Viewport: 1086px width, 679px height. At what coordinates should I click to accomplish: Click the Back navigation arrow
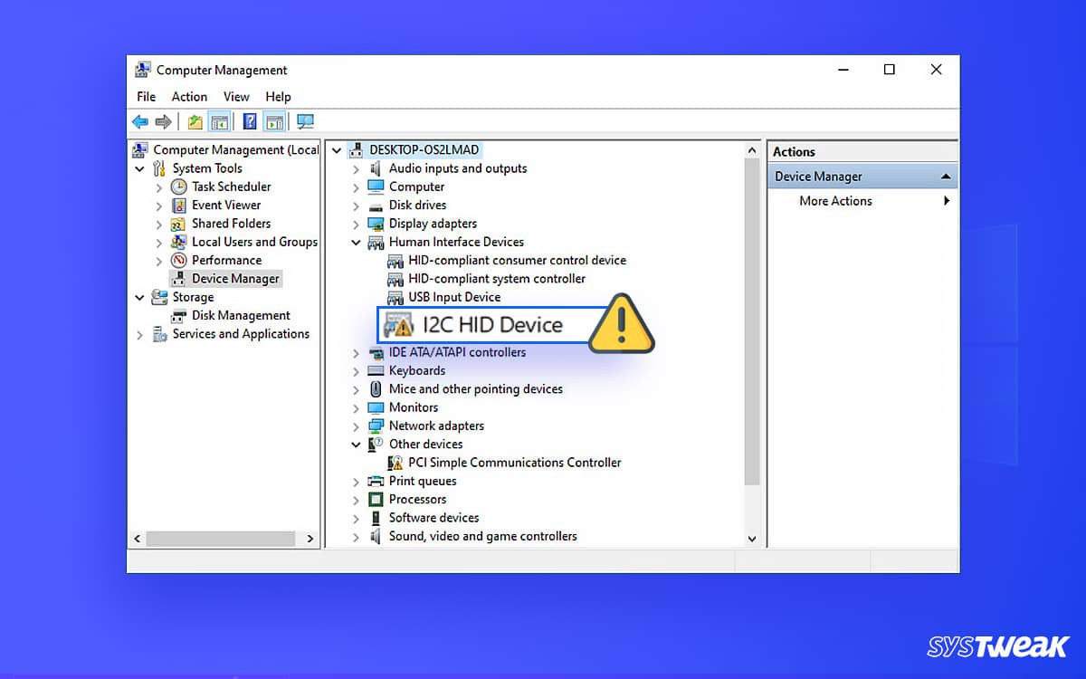pyautogui.click(x=140, y=121)
